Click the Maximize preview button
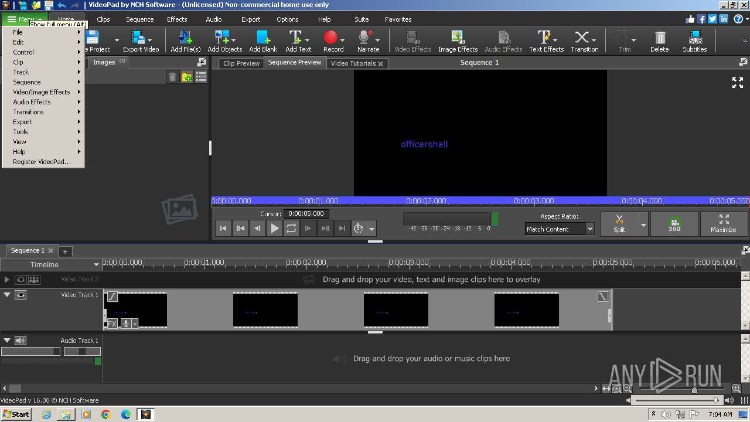This screenshot has width=750, height=422. coord(724,224)
